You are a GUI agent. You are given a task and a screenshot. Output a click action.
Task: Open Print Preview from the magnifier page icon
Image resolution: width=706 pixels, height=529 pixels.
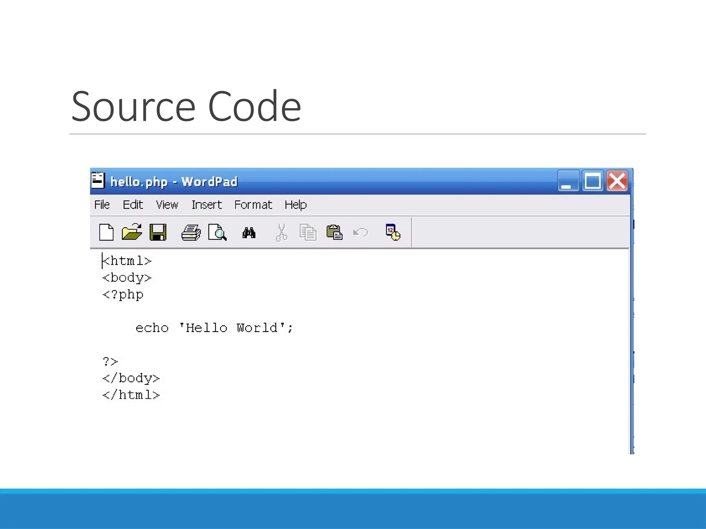click(218, 232)
